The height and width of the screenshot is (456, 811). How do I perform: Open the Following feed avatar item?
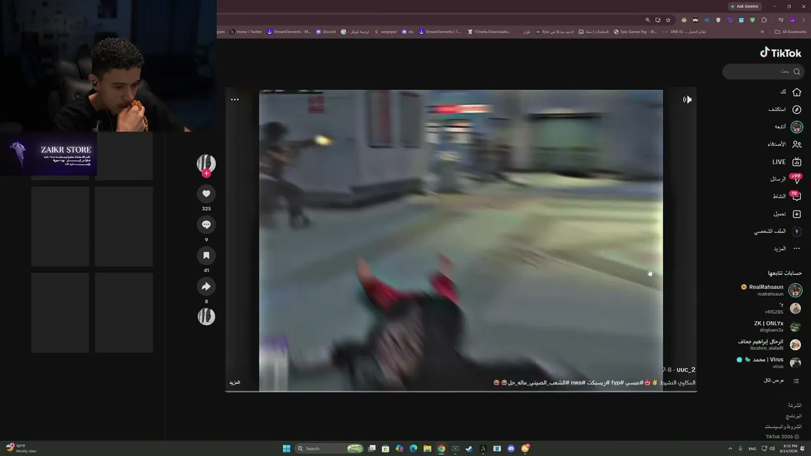pyautogui.click(x=796, y=127)
